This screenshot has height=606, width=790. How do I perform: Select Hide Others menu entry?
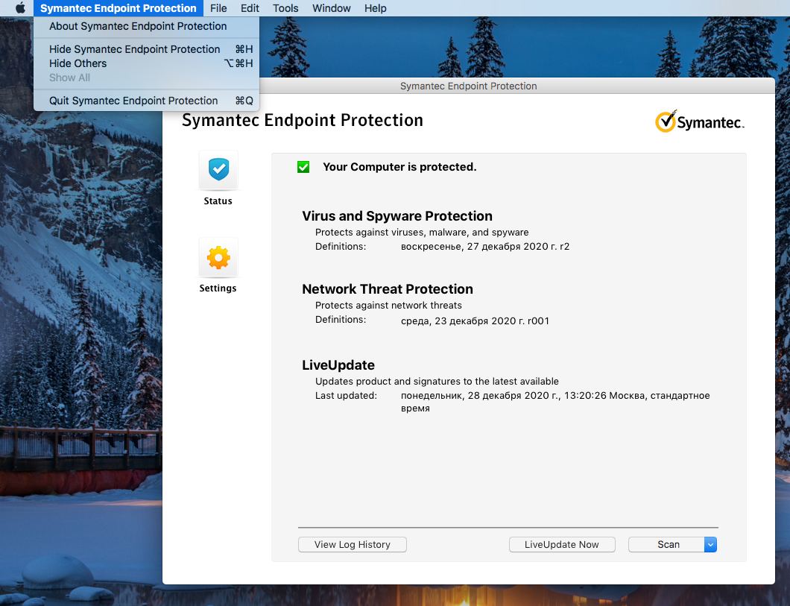pos(146,63)
